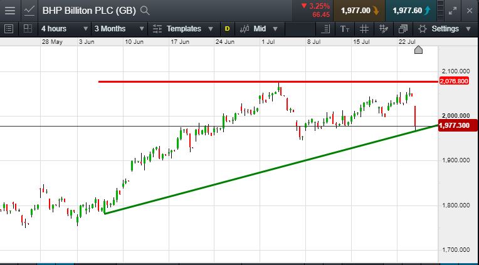Click the detach chart windows icon
This screenshot has height=265, width=479.
point(403,29)
